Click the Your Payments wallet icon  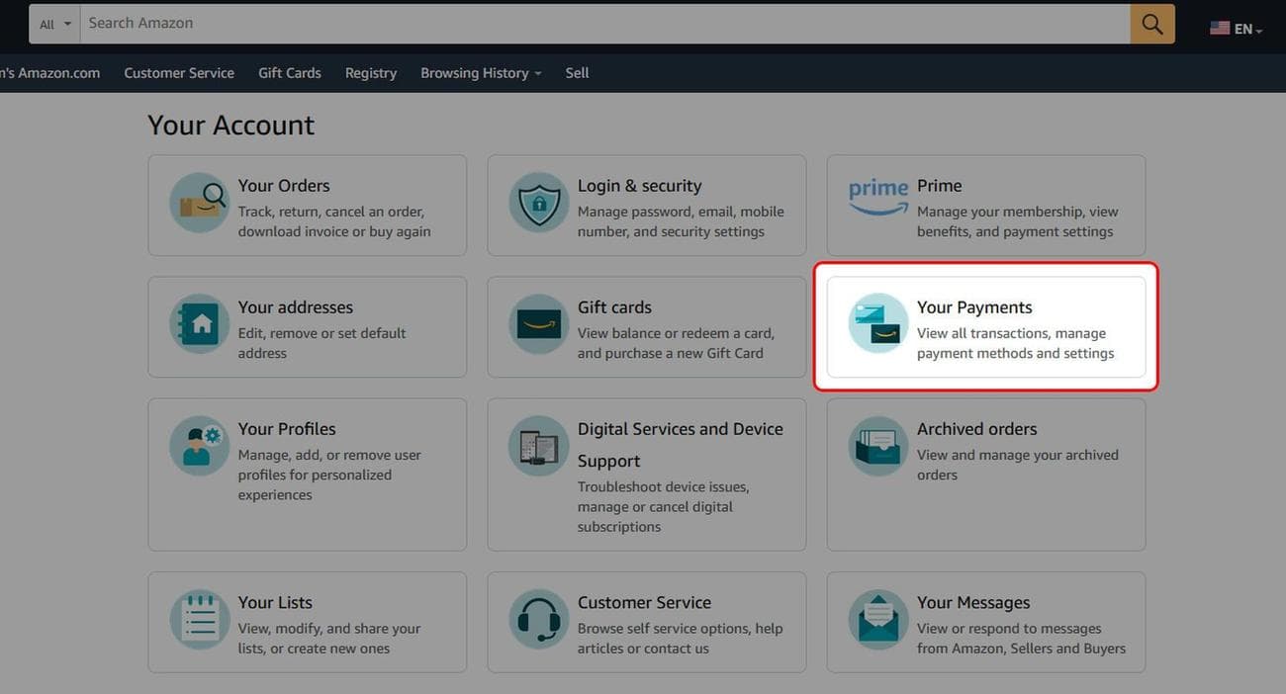click(x=876, y=323)
